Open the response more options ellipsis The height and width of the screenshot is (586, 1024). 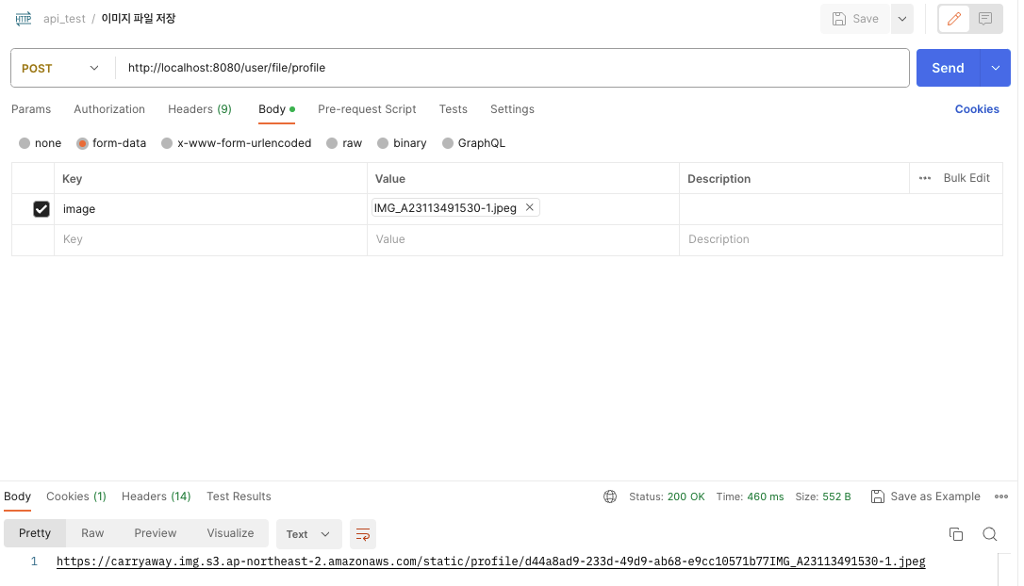[x=1001, y=496]
